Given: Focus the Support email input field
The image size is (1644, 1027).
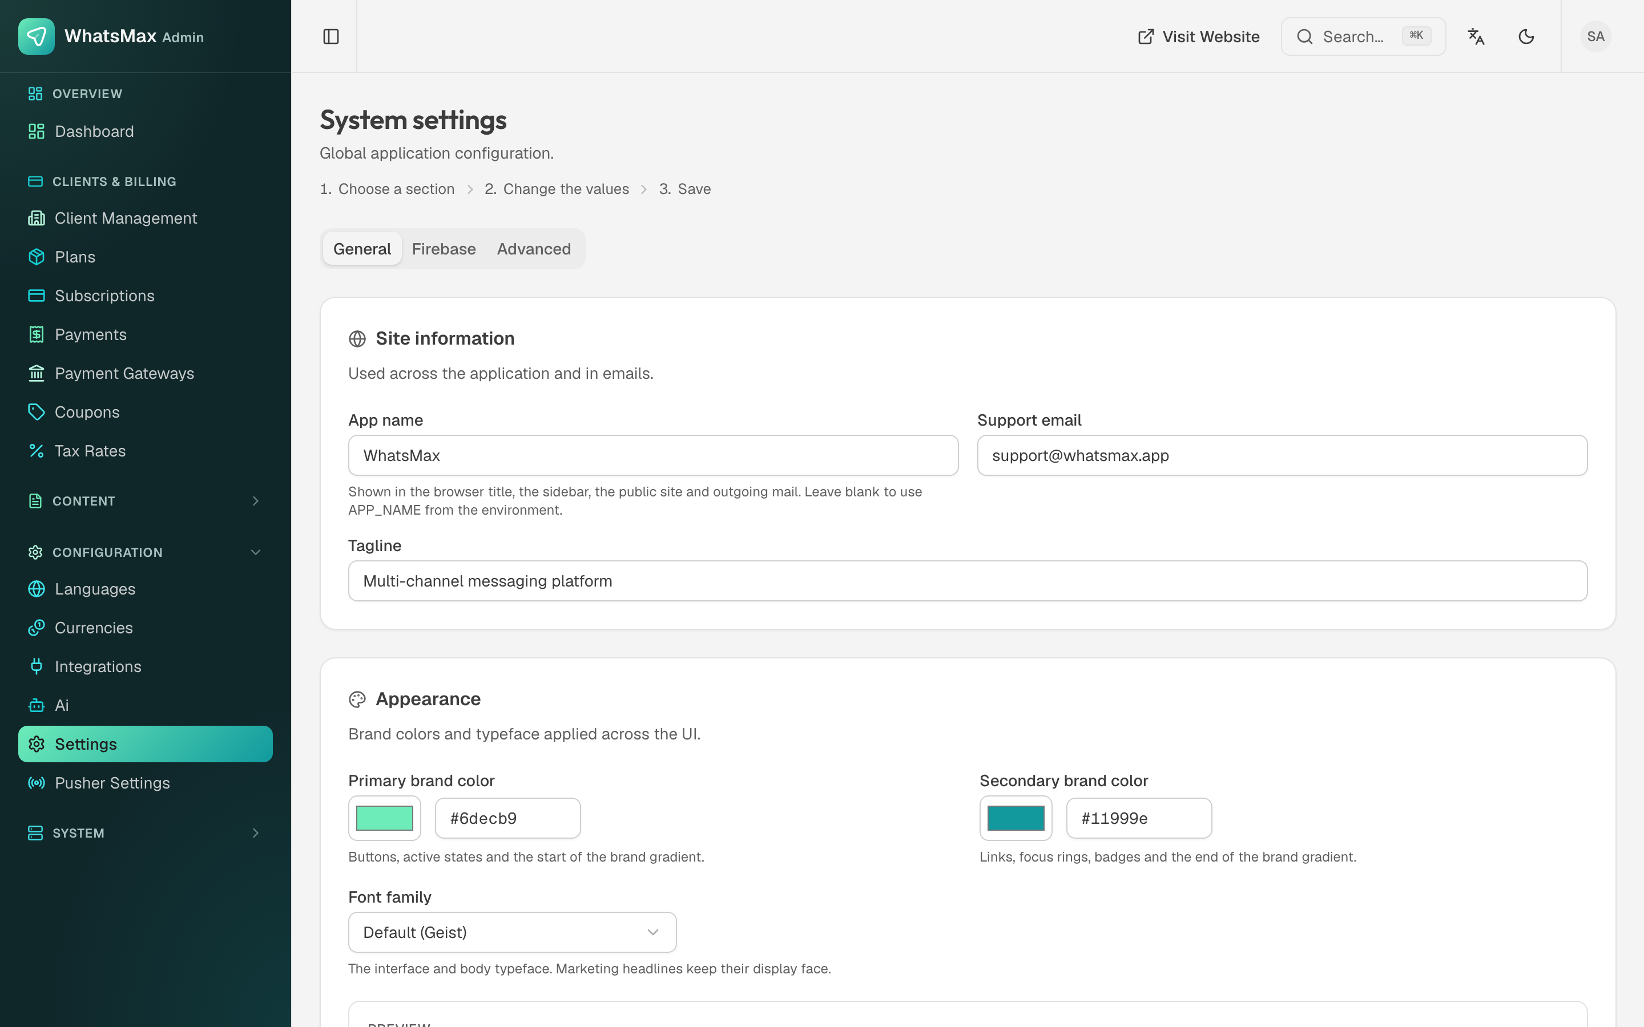Looking at the screenshot, I should coord(1282,456).
